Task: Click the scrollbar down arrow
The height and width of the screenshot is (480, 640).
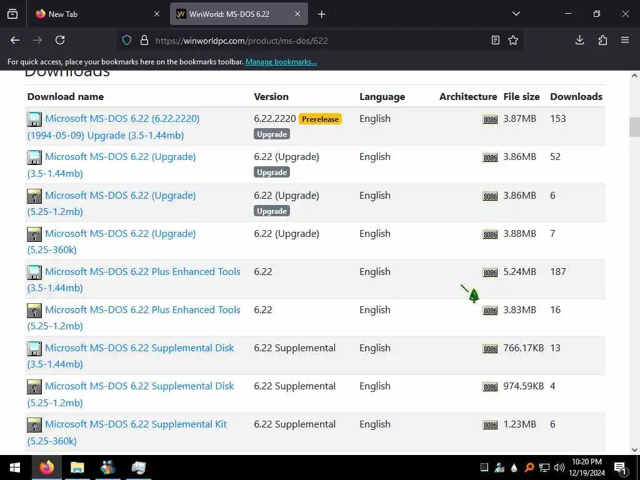Action: click(634, 450)
